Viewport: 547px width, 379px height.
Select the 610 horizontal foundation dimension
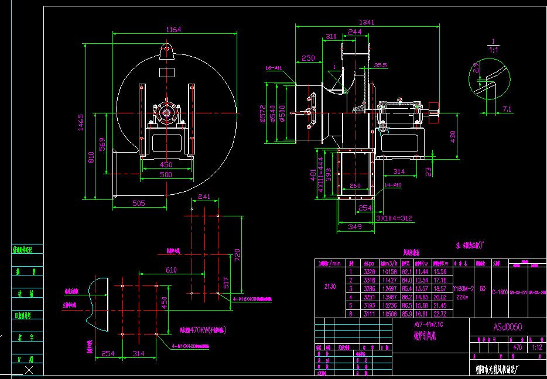point(171,270)
